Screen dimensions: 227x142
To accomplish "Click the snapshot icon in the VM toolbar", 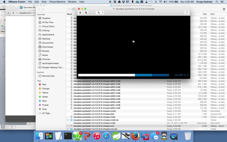I will tap(86, 13).
